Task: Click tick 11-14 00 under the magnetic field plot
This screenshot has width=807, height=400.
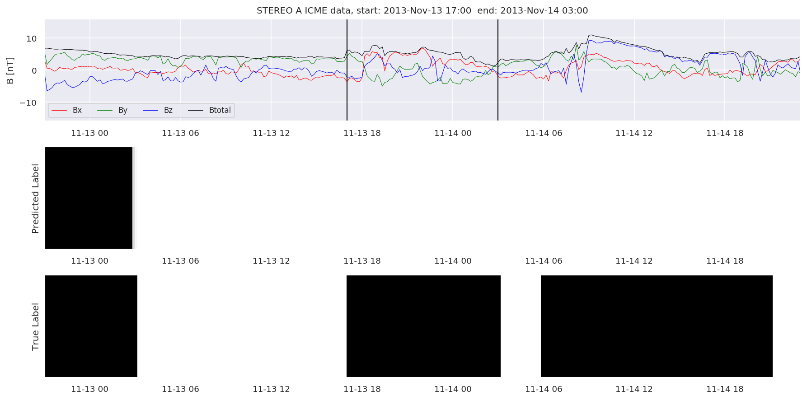Action: click(453, 133)
